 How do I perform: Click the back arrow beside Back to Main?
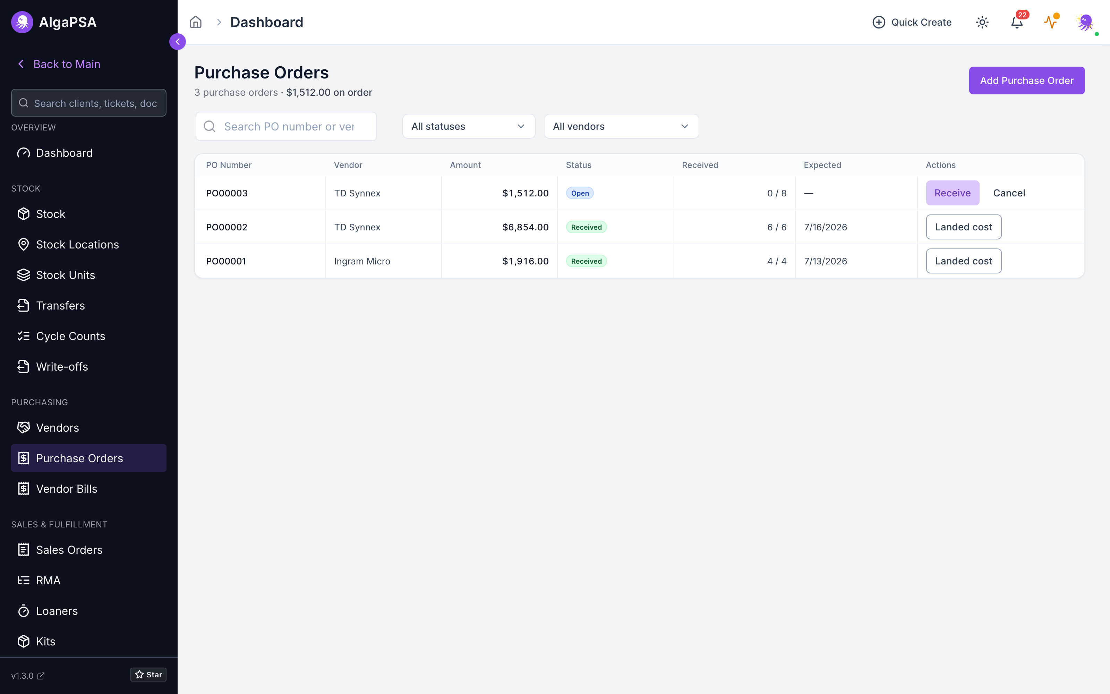(x=21, y=64)
